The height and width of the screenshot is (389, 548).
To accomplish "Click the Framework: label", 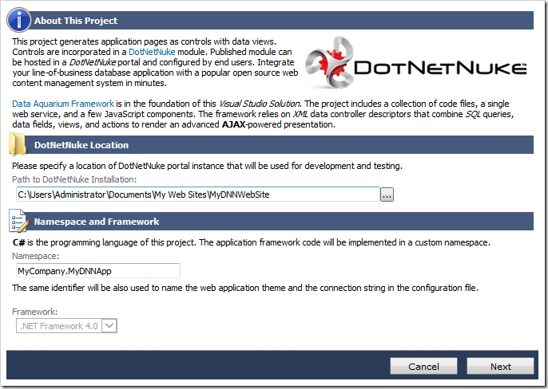I will 34,312.
